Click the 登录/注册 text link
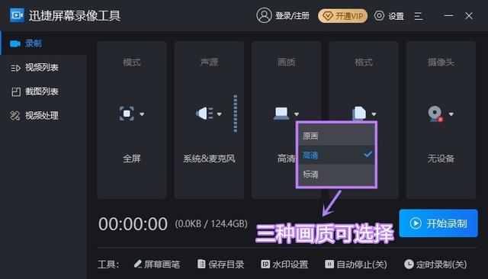This screenshot has height=279, width=488. click(x=292, y=16)
